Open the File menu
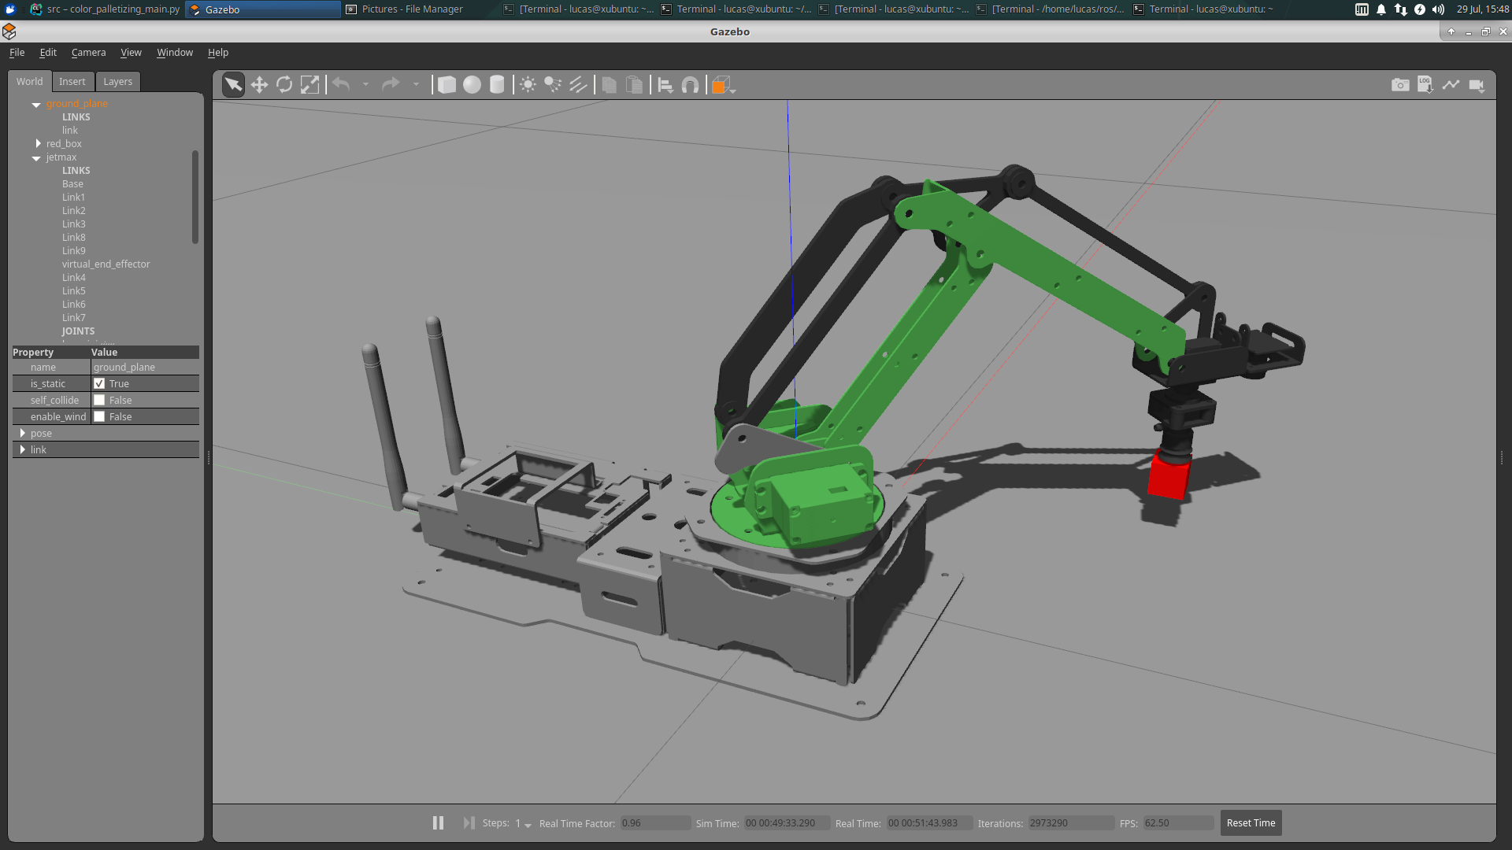 (17, 52)
